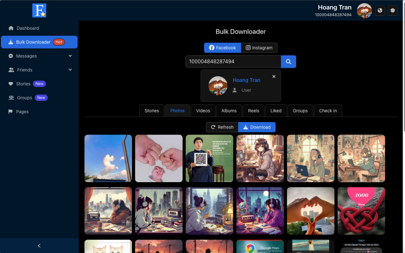Select the 3000 red rope heart photo
The image size is (405, 253).
[x=361, y=211]
